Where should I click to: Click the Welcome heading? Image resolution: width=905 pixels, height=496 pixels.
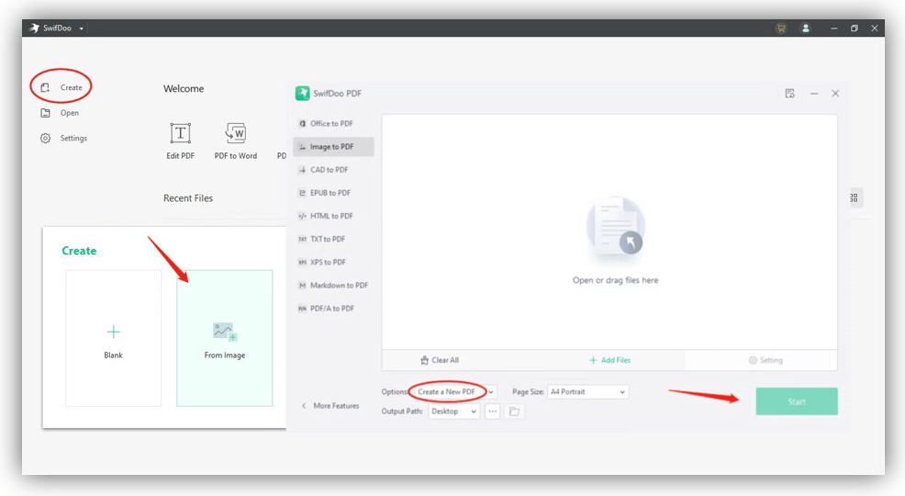click(x=184, y=88)
